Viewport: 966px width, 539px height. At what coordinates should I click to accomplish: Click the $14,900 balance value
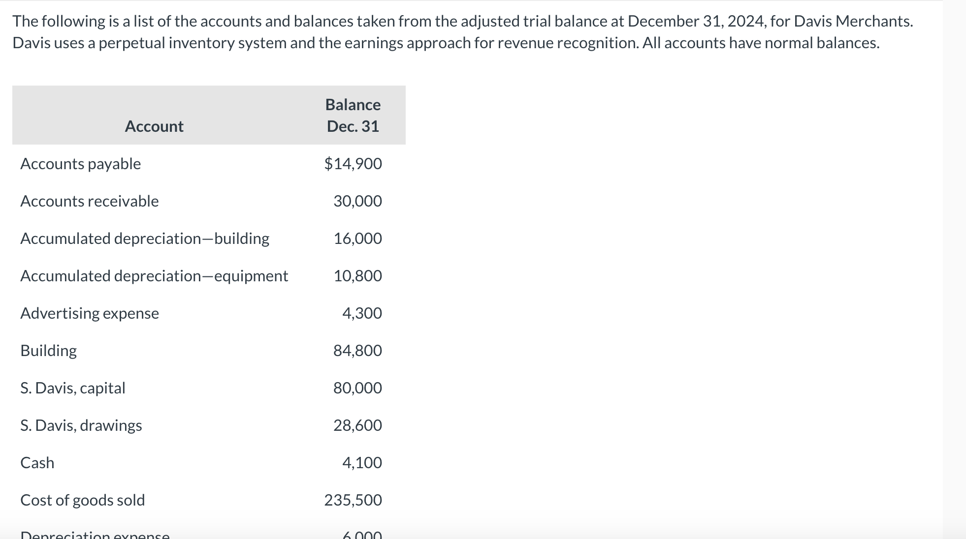353,164
